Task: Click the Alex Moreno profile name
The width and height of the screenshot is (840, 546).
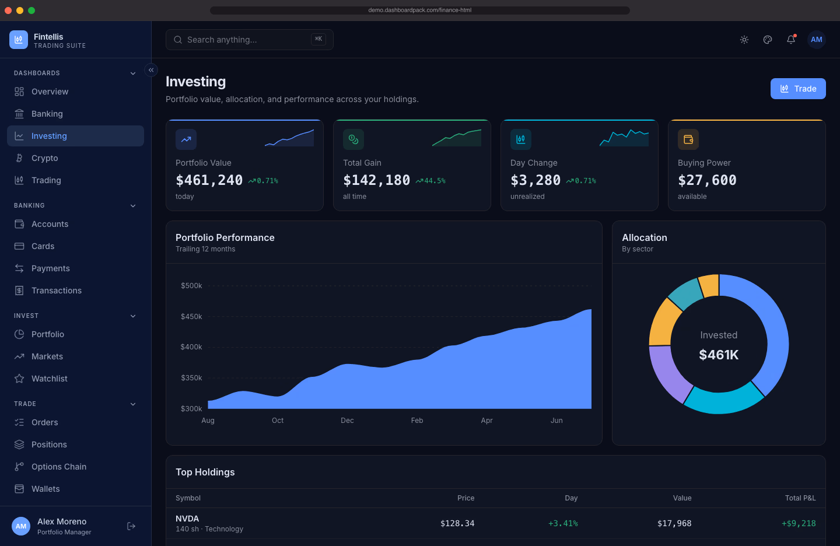Action: click(62, 521)
